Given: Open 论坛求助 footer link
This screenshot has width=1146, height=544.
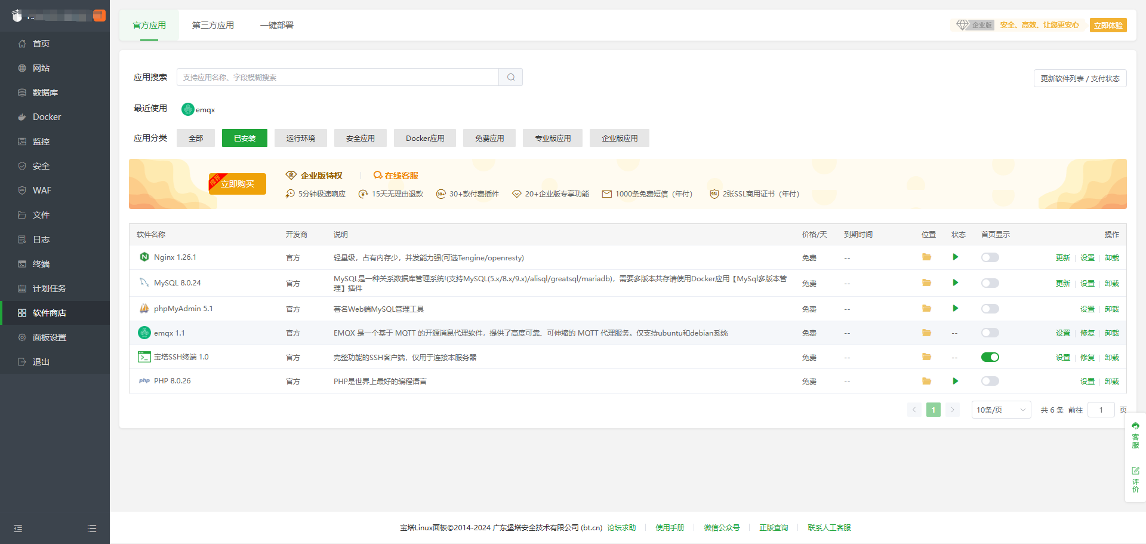Looking at the screenshot, I should click(621, 528).
